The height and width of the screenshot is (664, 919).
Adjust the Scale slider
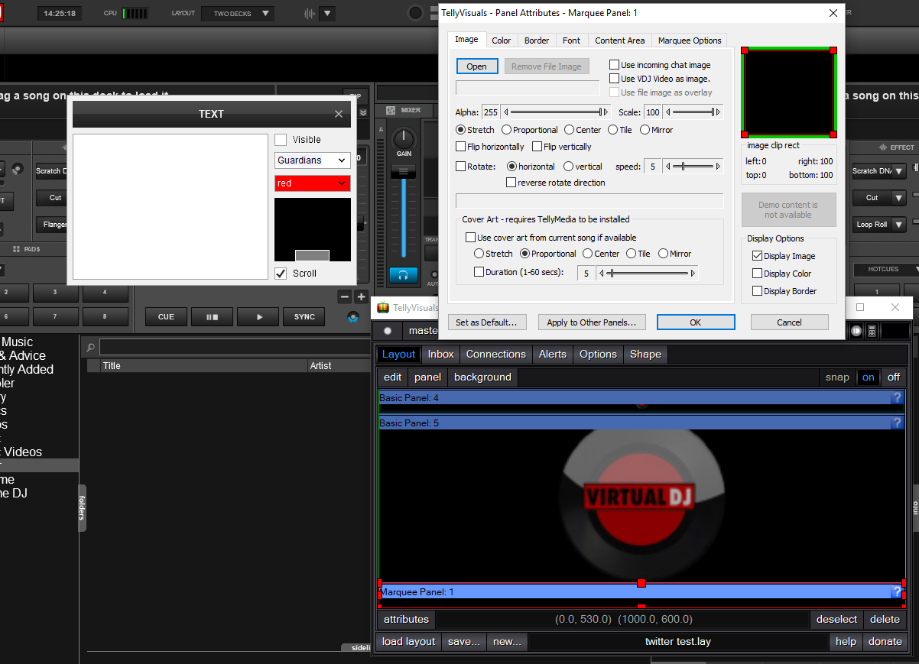(693, 112)
